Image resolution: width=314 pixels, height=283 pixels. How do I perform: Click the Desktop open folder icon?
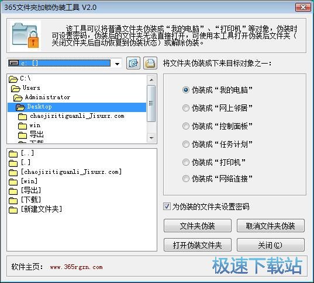pos(20,107)
